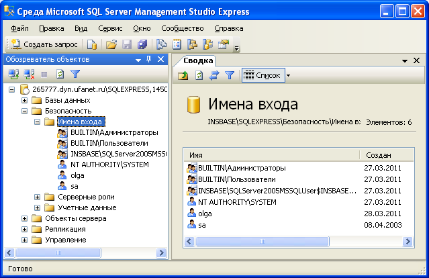The height and width of the screenshot is (278, 429).
Task: Open file via the open folder icon
Action: click(x=111, y=44)
